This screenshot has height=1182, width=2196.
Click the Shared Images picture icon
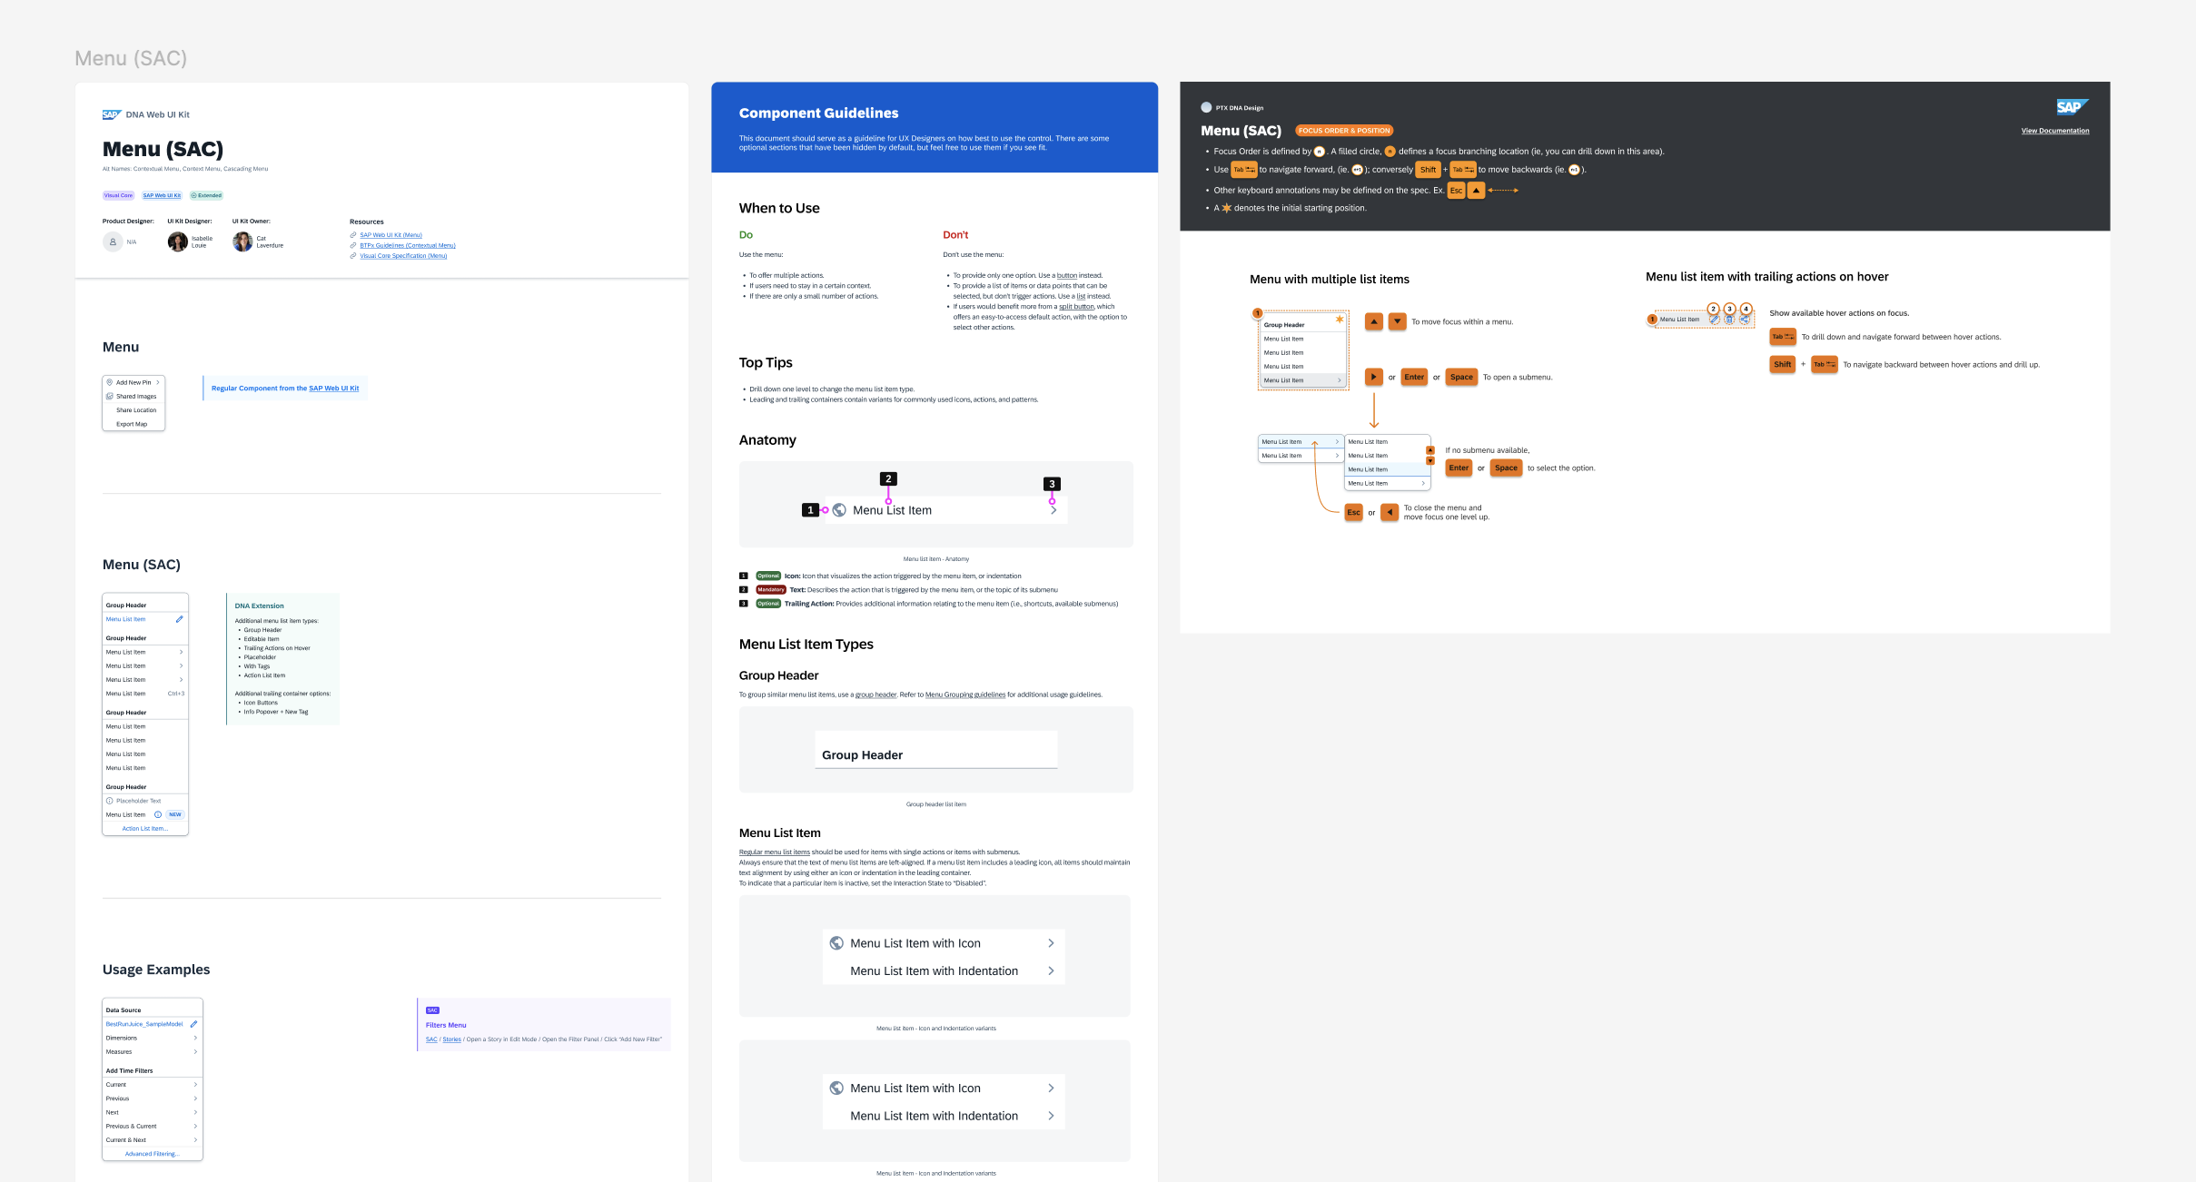tap(110, 396)
